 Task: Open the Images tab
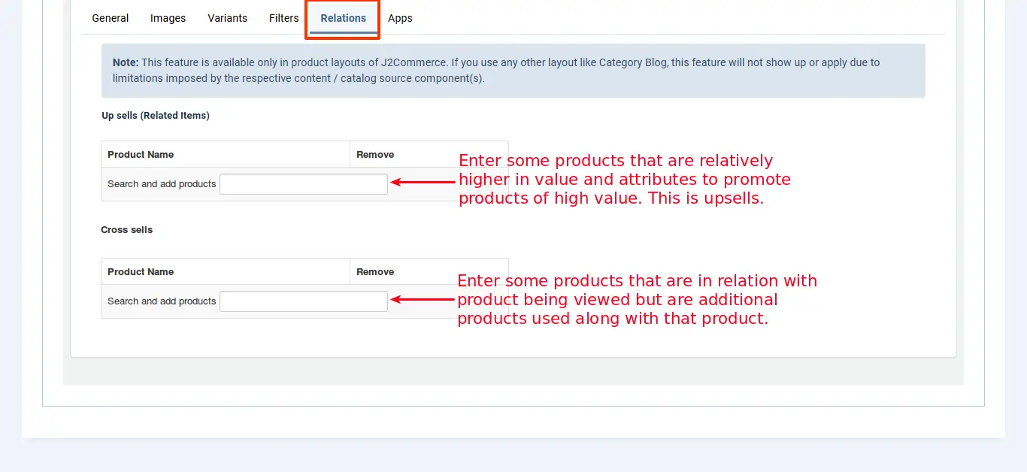point(168,18)
